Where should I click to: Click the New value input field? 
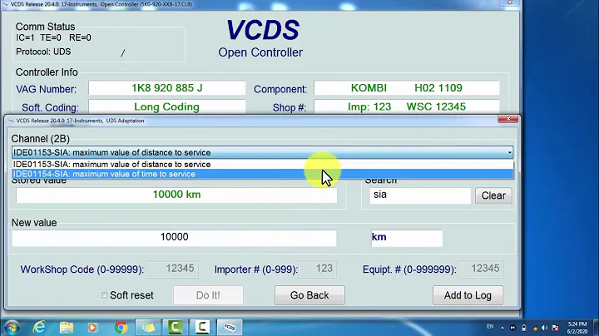click(x=174, y=238)
